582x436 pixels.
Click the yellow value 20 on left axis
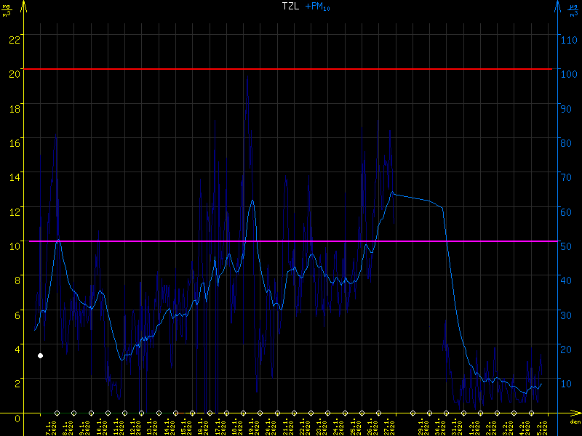[x=12, y=69]
